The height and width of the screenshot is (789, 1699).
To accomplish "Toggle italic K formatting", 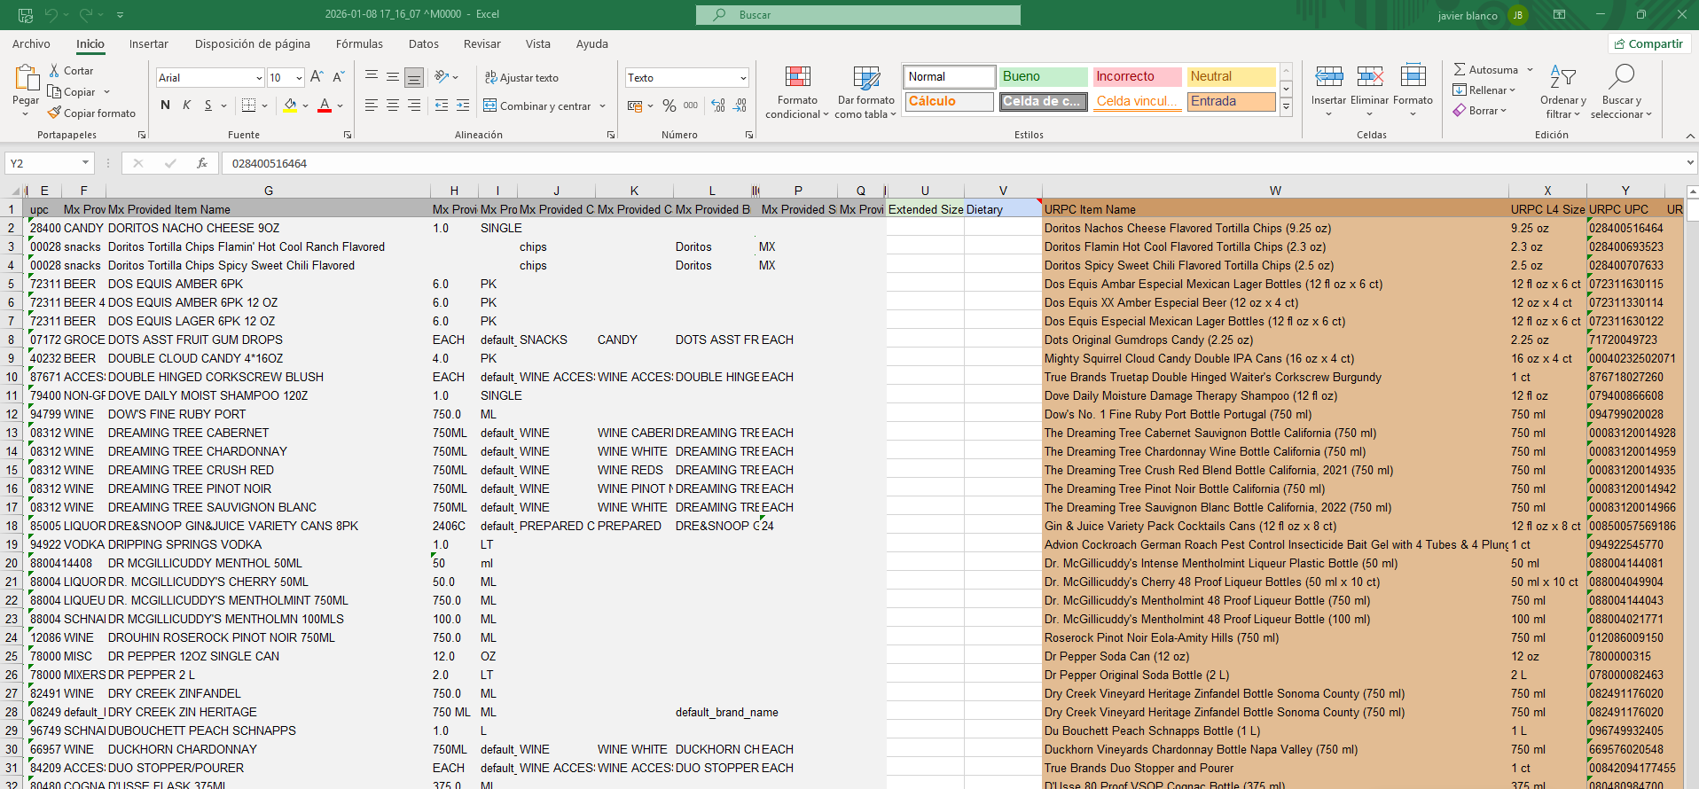I will point(186,105).
